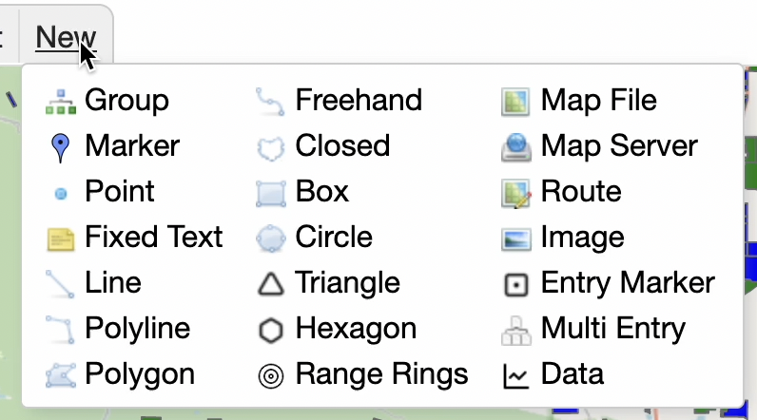Open the New menu
757x420 pixels.
66,38
